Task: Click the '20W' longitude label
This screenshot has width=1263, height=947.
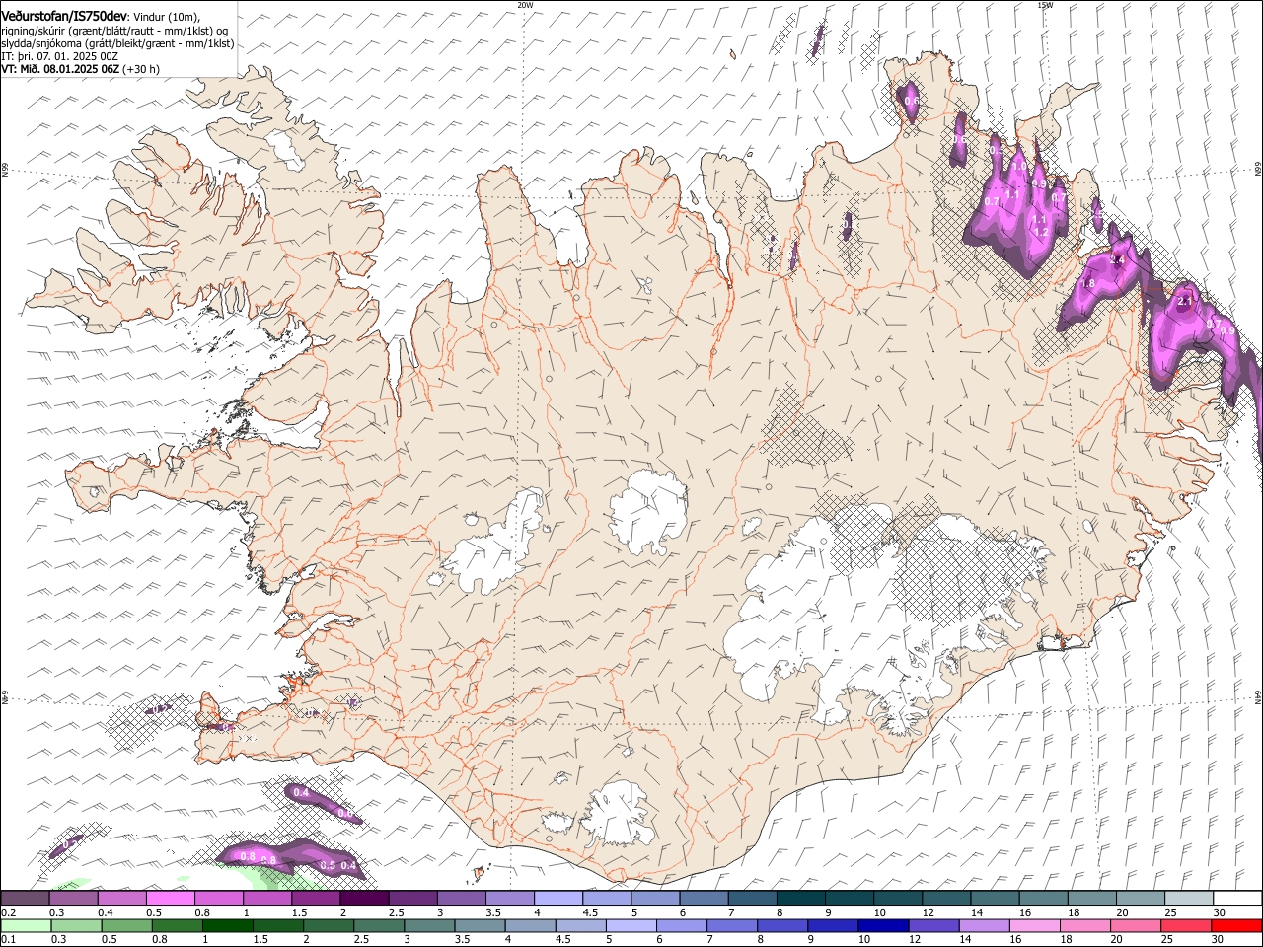Action: pos(525,5)
